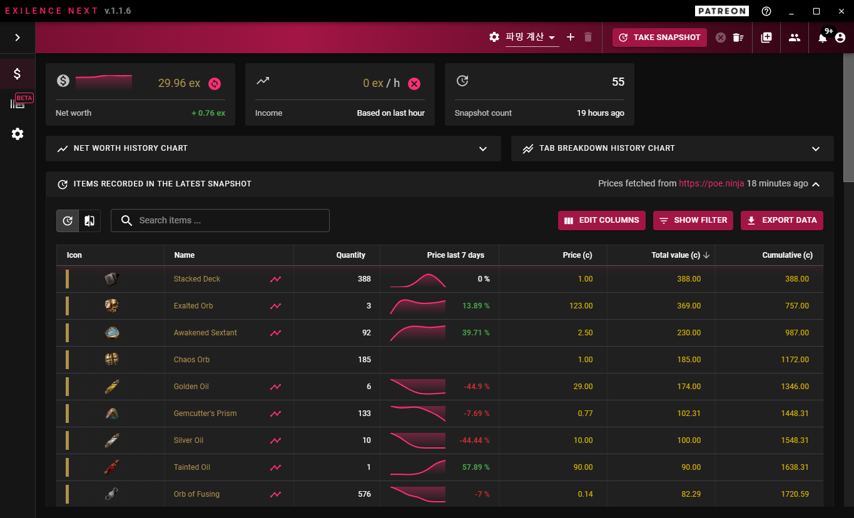Click the 29.96 ex net worth value
This screenshot has height=518, width=854.
pos(179,83)
